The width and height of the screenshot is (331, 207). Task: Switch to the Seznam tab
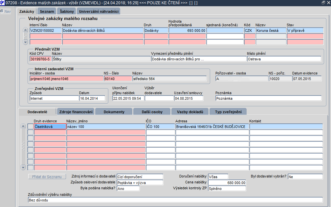[x=47, y=11]
